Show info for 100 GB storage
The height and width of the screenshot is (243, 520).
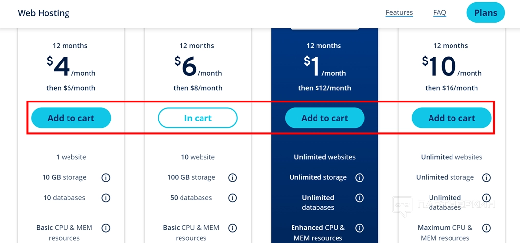(x=233, y=178)
